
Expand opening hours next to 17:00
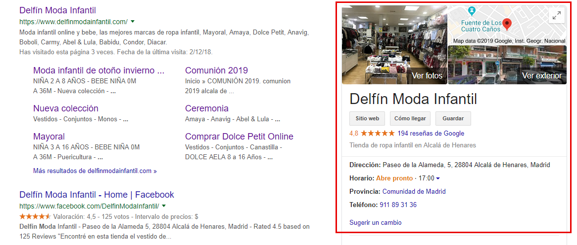pyautogui.click(x=438, y=178)
